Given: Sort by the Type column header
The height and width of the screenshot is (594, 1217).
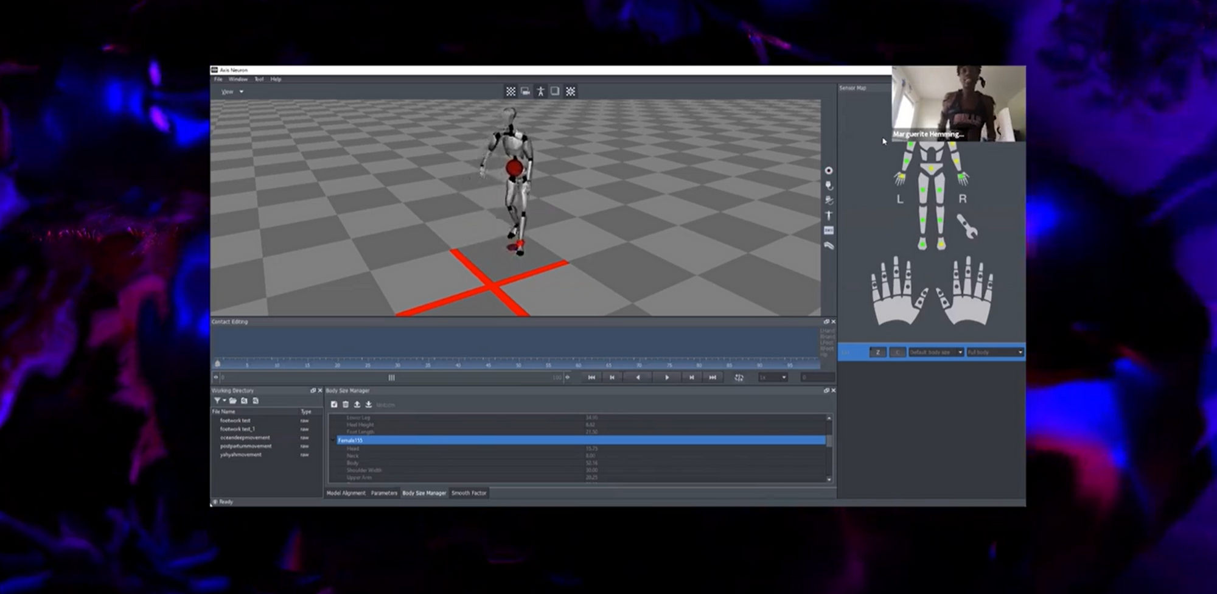Looking at the screenshot, I should click(x=306, y=412).
